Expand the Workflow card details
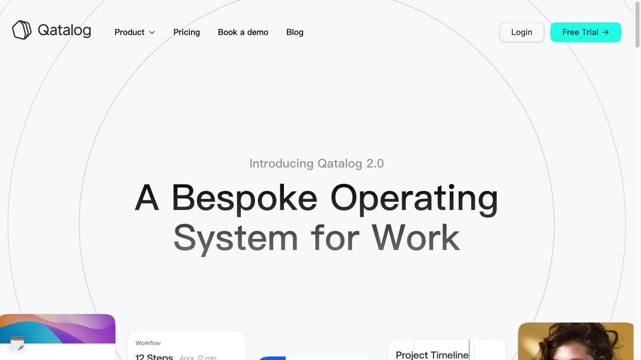 [x=186, y=345]
